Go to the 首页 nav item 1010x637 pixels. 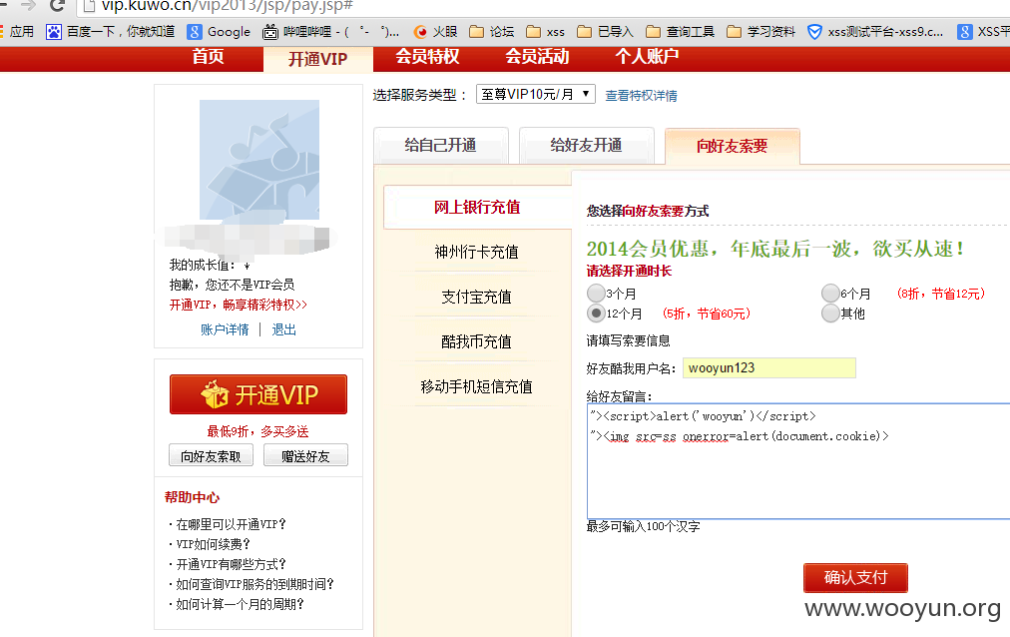[208, 57]
